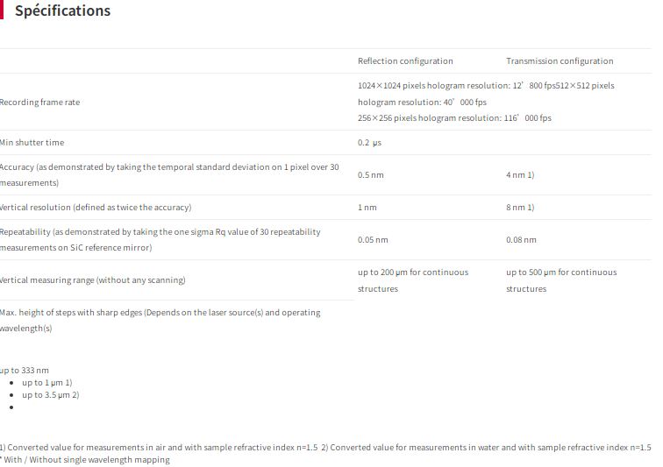Screen dimensions: 663x467
Task: Click the up to 1 µm bullet item
Action: point(47,383)
